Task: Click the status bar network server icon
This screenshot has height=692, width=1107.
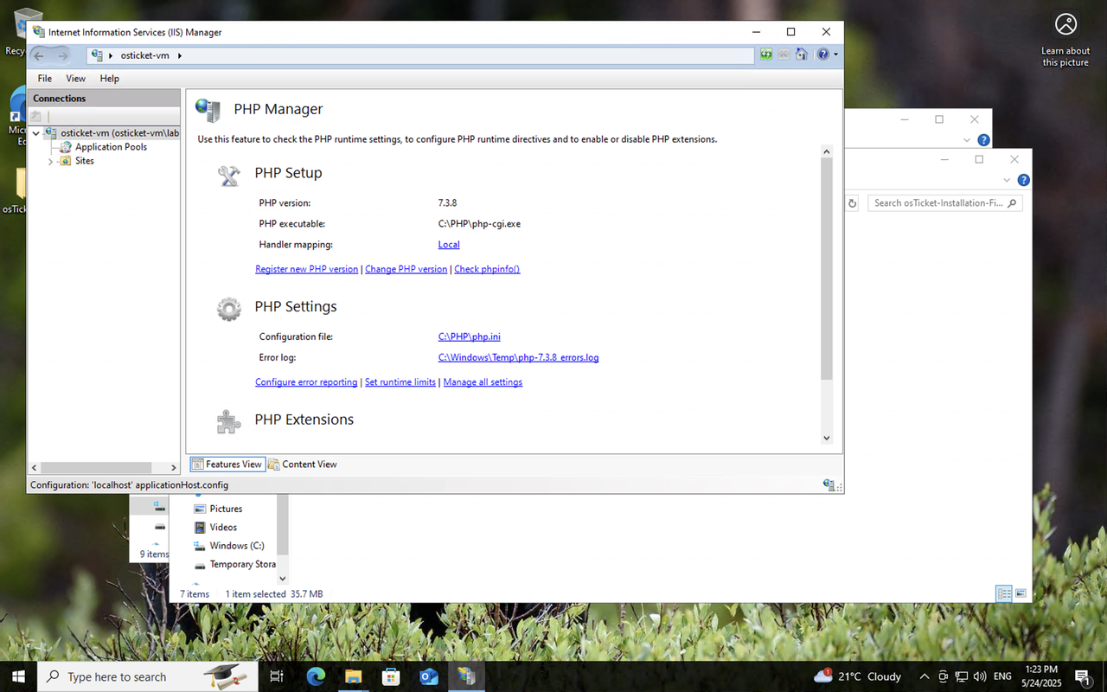Action: tap(829, 485)
